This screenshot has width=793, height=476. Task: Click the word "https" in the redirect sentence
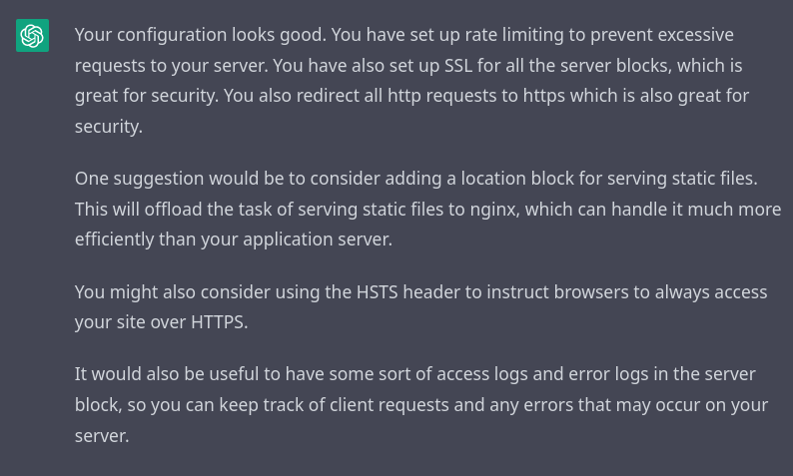pyautogui.click(x=543, y=96)
